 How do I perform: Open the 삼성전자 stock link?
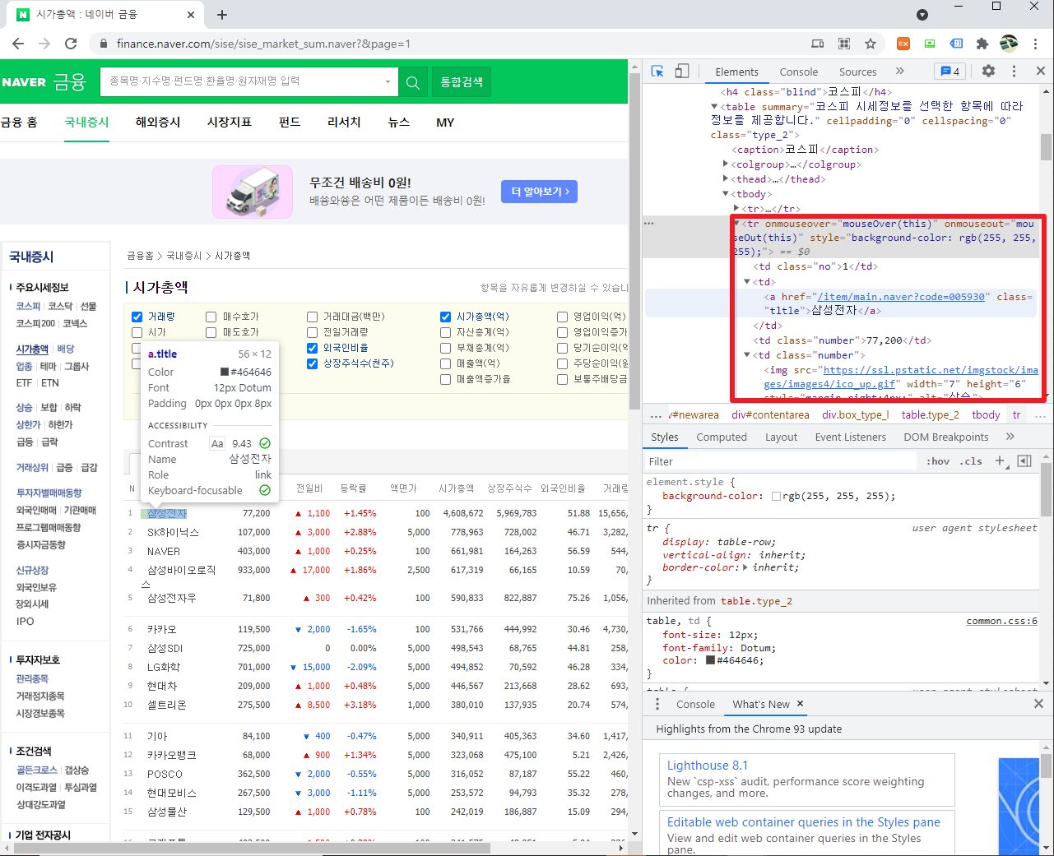(167, 513)
